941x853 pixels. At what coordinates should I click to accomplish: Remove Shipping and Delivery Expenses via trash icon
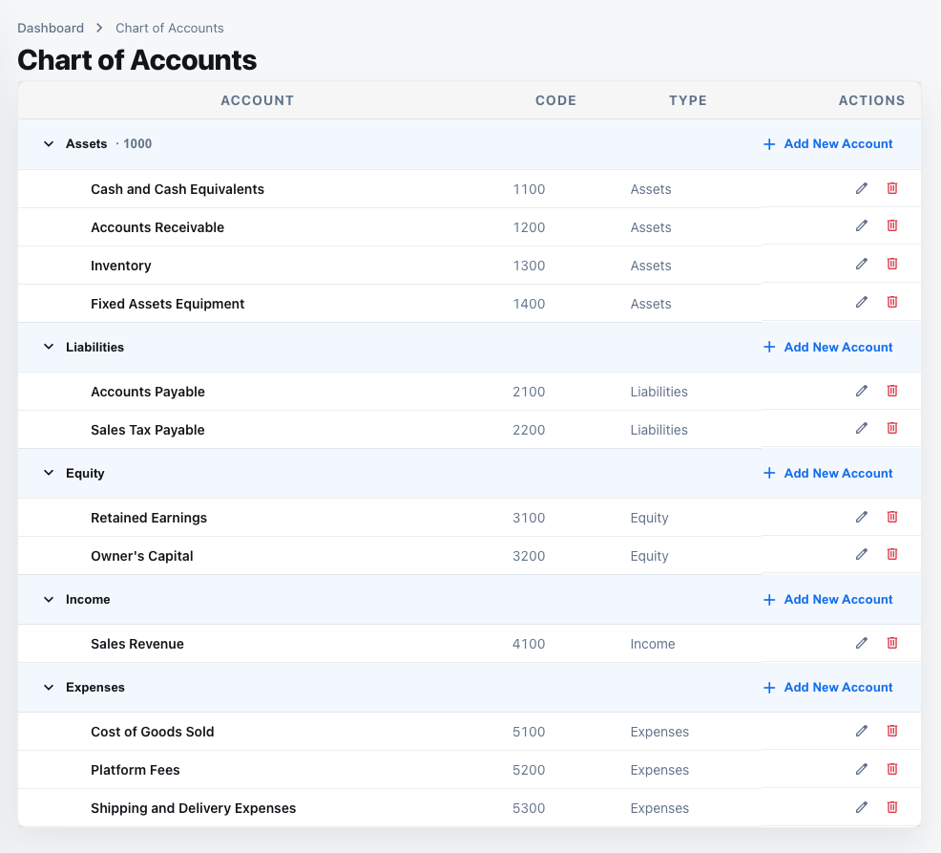click(892, 807)
